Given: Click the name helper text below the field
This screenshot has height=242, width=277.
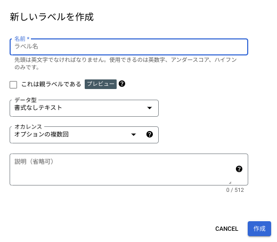Looking at the screenshot, I should (x=126, y=63).
